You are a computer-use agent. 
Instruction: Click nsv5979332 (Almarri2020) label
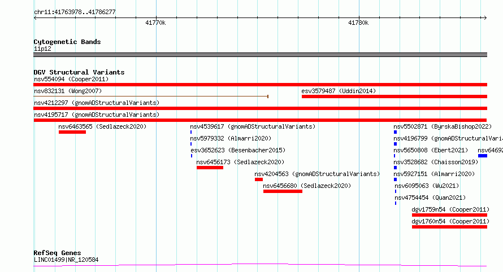coord(231,138)
